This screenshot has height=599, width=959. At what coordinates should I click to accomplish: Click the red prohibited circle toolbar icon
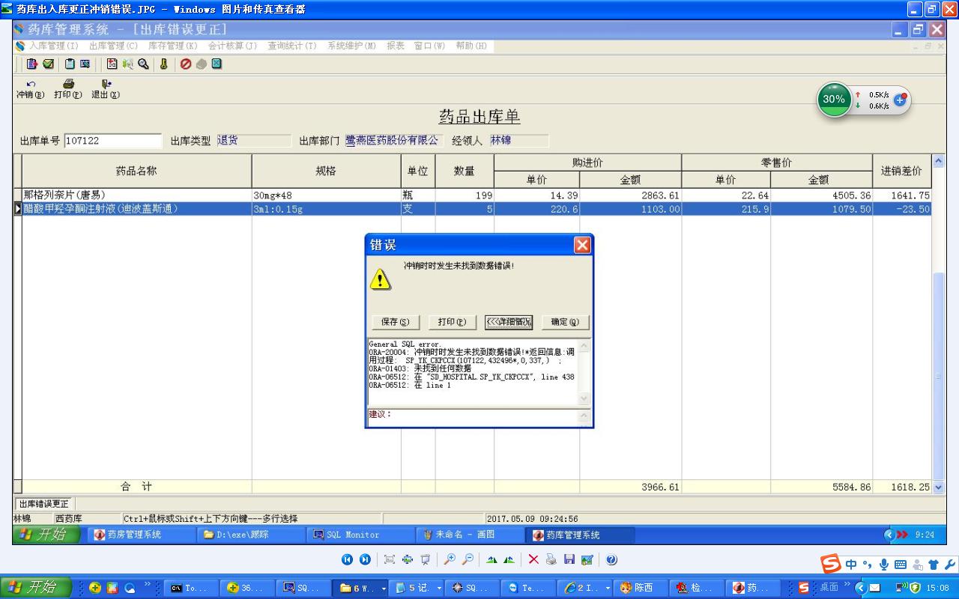pyautogui.click(x=186, y=64)
